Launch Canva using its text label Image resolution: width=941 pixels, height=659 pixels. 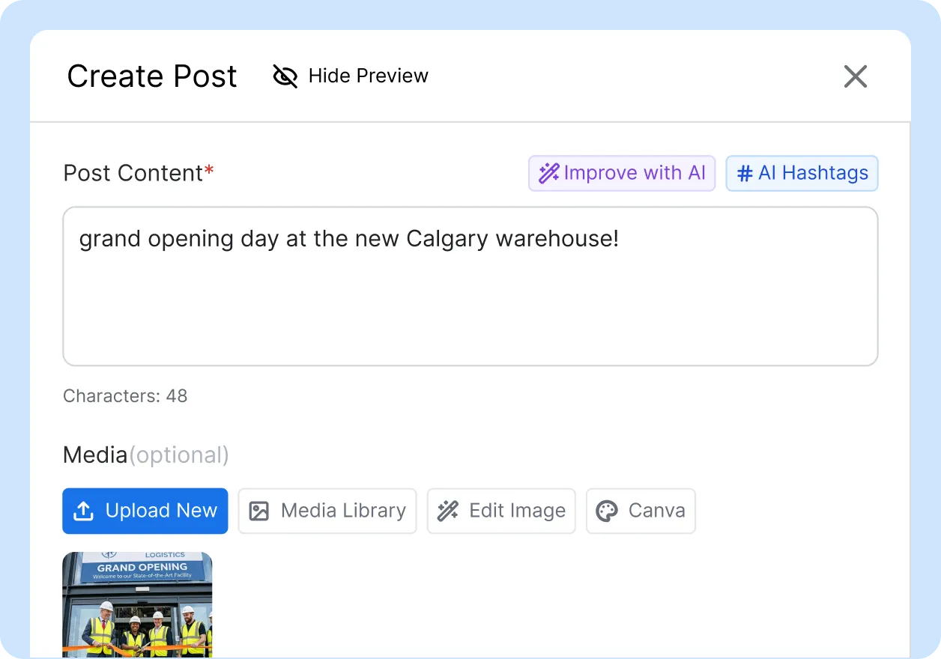click(656, 511)
